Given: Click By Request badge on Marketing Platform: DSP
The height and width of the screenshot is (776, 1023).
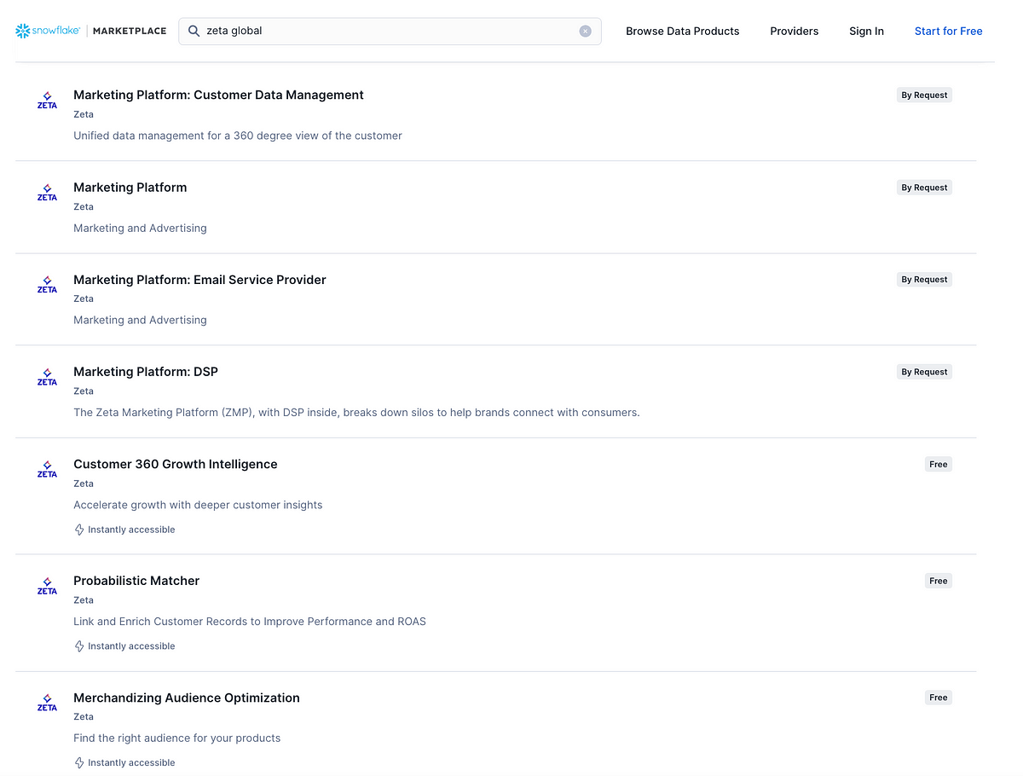Looking at the screenshot, I should pyautogui.click(x=924, y=372).
